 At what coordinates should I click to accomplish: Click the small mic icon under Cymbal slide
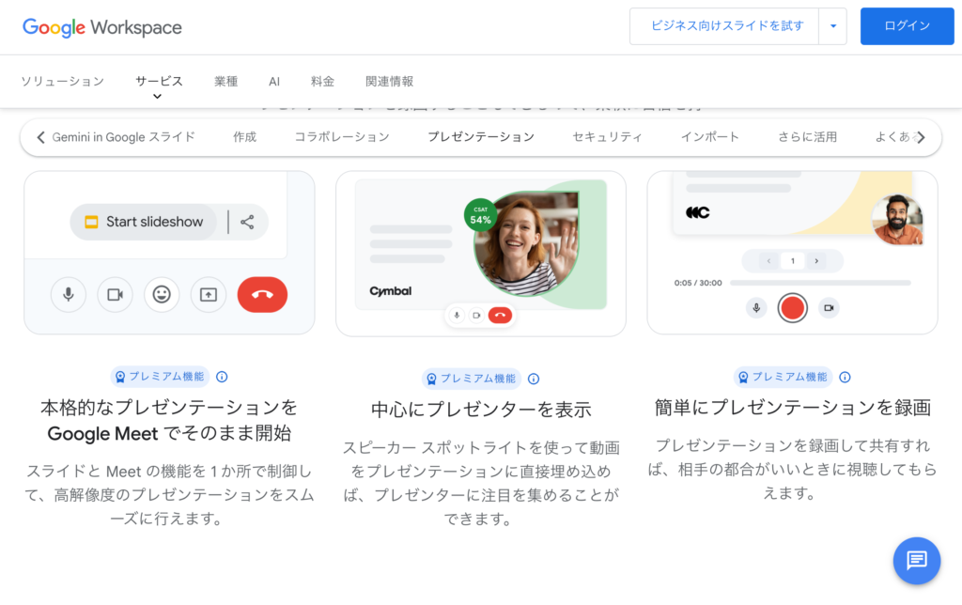click(457, 316)
